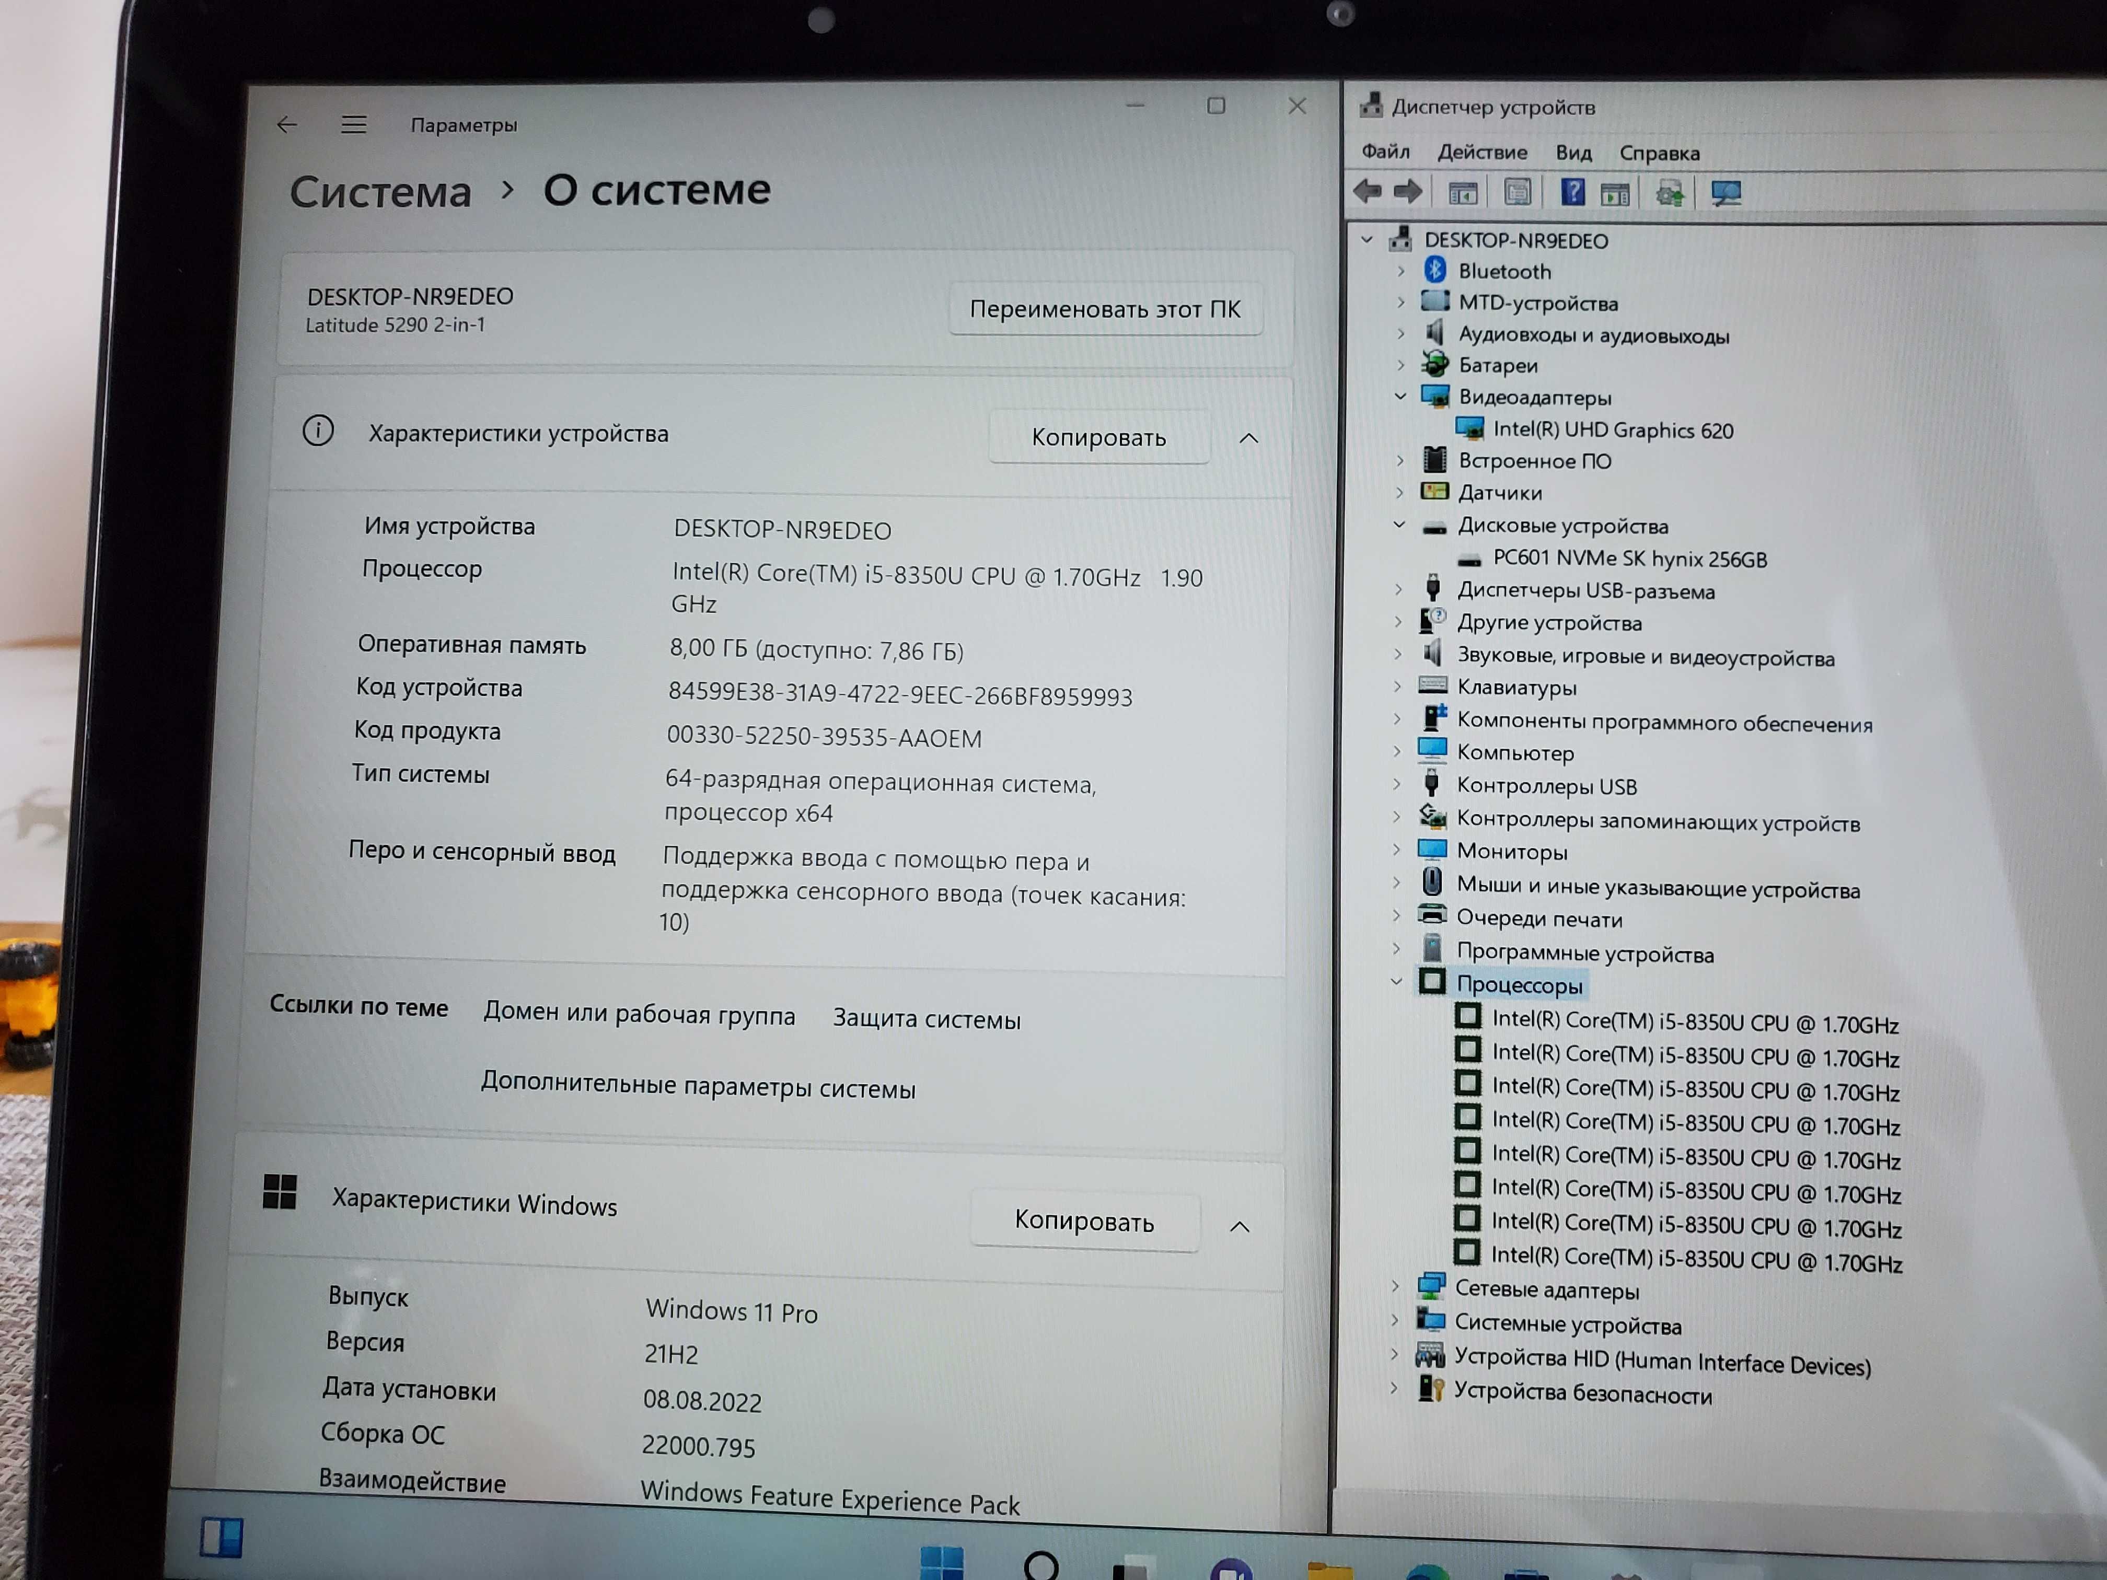This screenshot has width=2107, height=1580.
Task: Click the Forward arrow in Device Manager toolbar
Action: 1407,191
